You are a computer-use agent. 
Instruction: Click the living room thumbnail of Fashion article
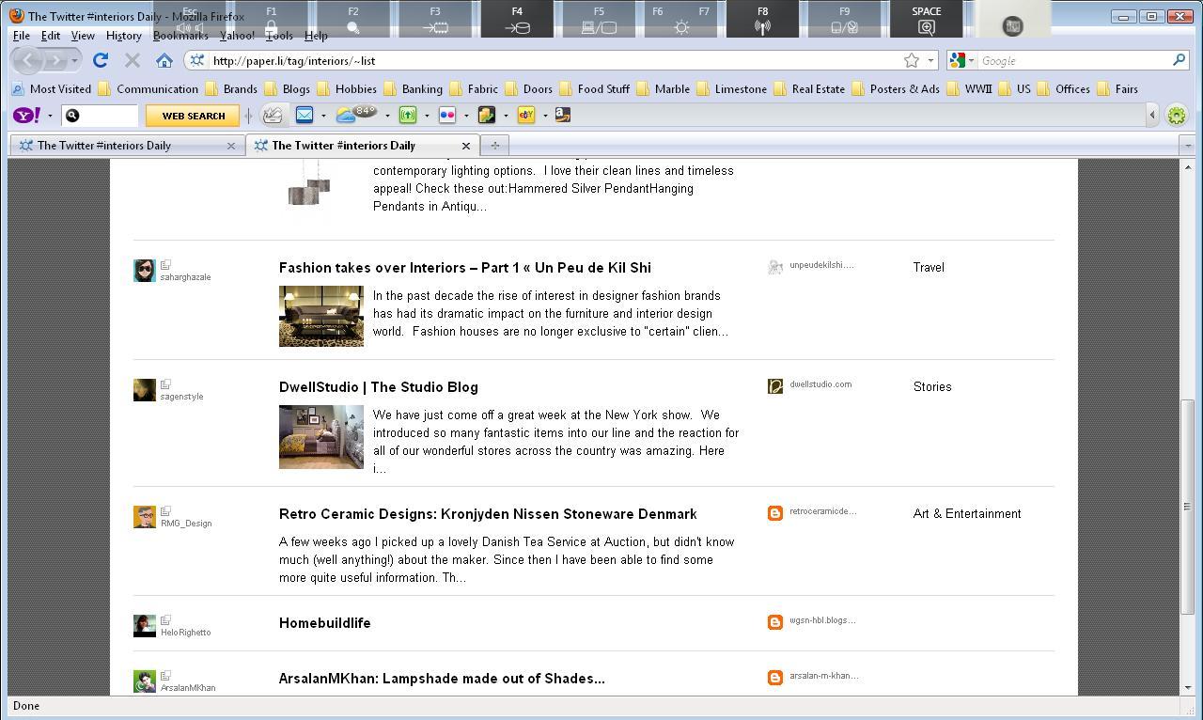tap(321, 316)
